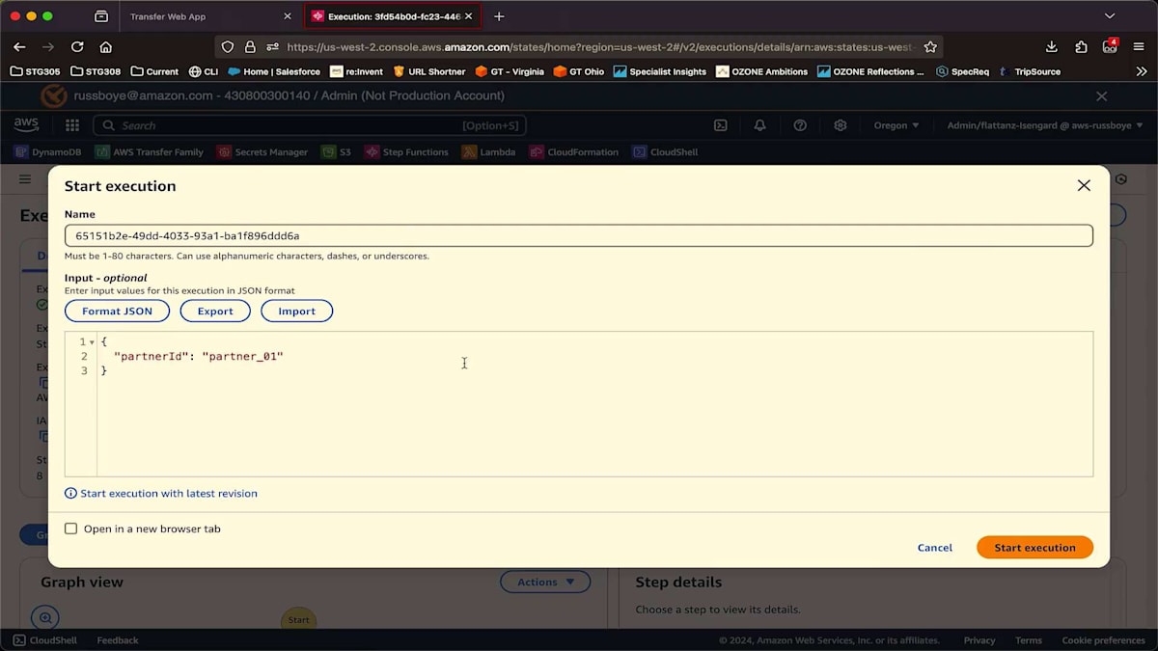Open the side navigation hamburger menu
Screen dimensions: 1158x651
pyautogui.click(x=25, y=179)
